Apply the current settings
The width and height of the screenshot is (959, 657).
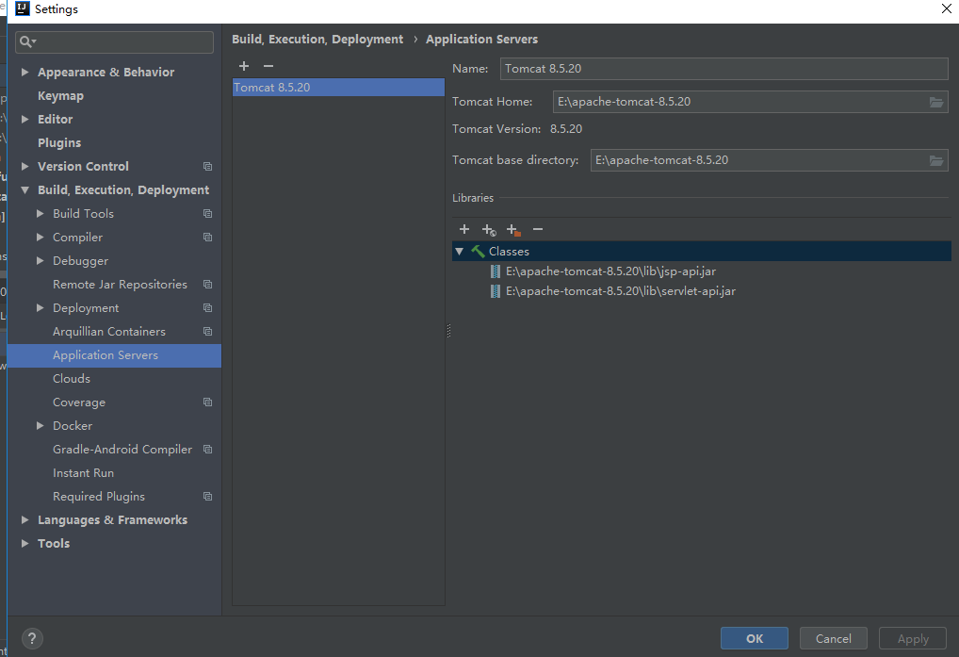pos(911,638)
